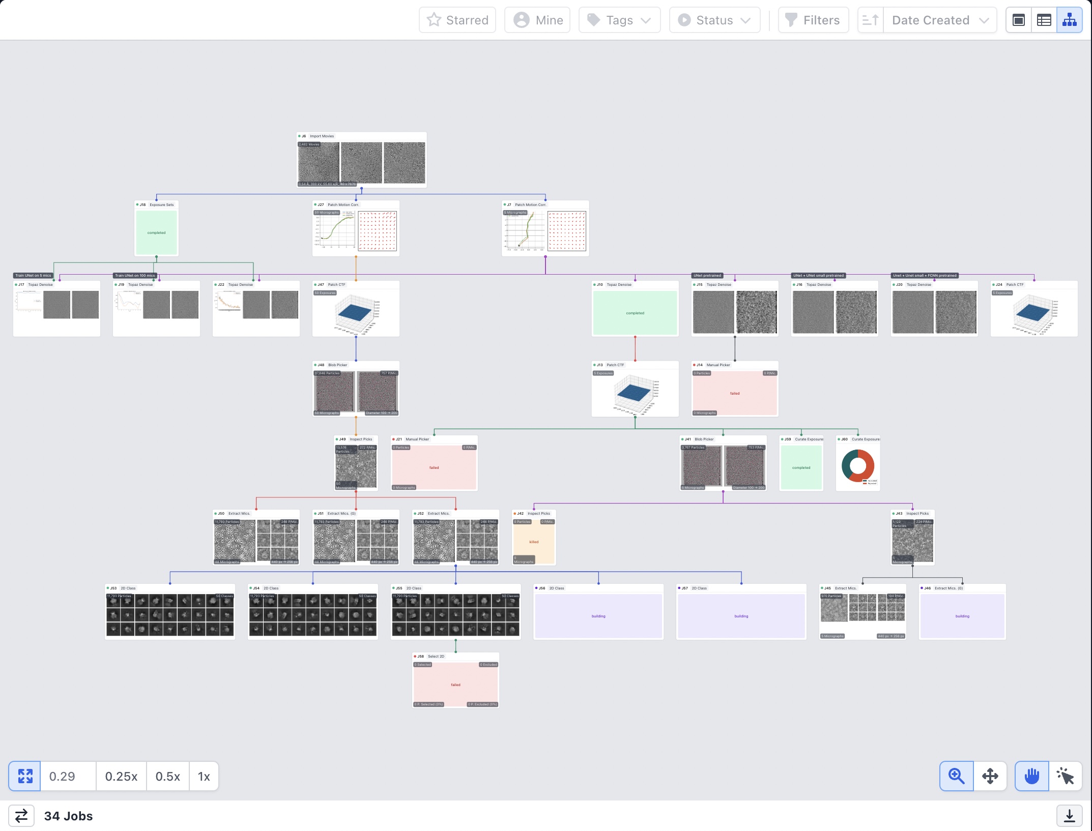The image size is (1092, 831).
Task: Select the J6 Import Movies job card
Action: tap(361, 160)
